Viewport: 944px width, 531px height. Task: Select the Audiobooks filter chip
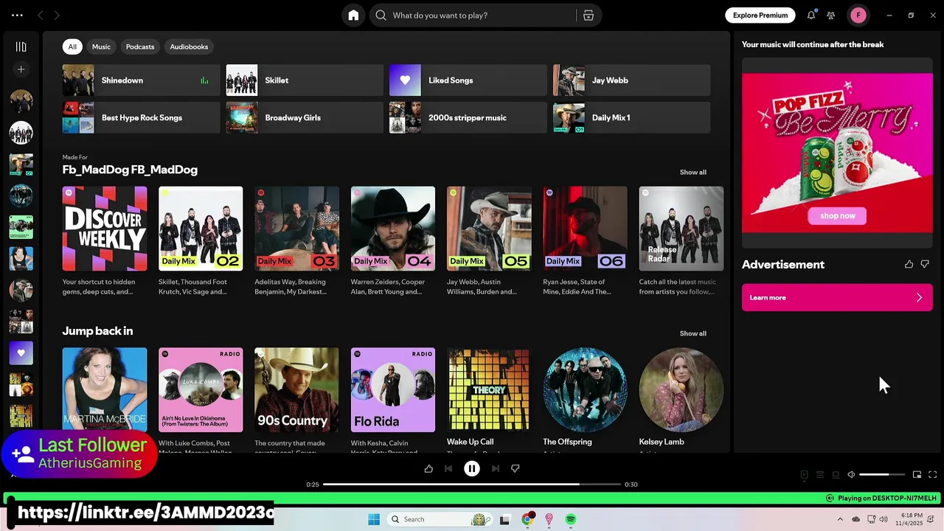[x=189, y=46]
